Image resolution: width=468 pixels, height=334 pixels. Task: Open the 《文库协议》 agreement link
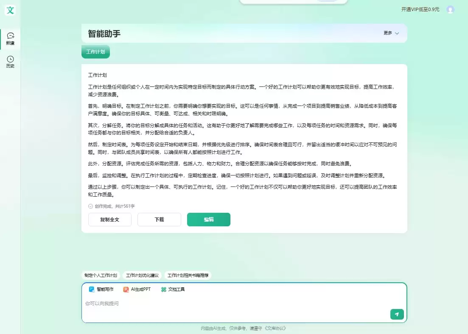coord(276,328)
